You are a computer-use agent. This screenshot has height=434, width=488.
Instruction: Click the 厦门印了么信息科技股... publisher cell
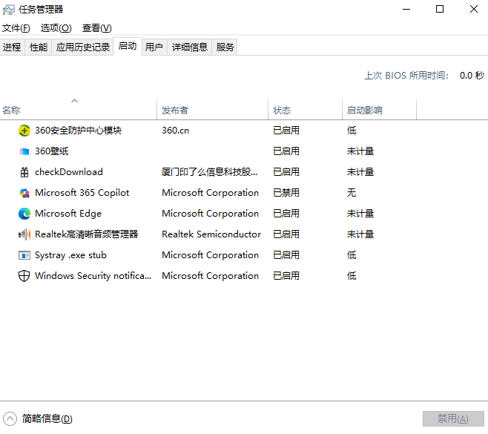[209, 172]
